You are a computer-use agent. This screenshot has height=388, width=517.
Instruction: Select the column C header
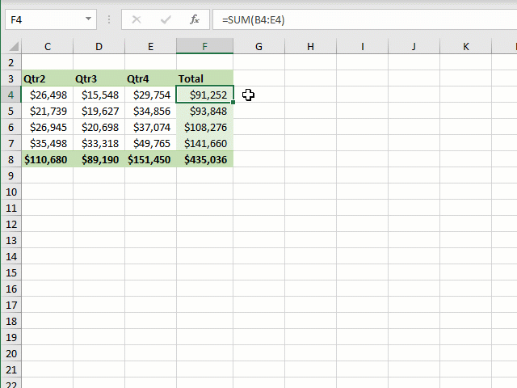47,47
